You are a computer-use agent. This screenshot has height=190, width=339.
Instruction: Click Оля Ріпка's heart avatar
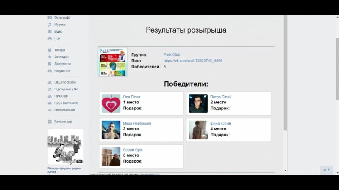tap(111, 103)
